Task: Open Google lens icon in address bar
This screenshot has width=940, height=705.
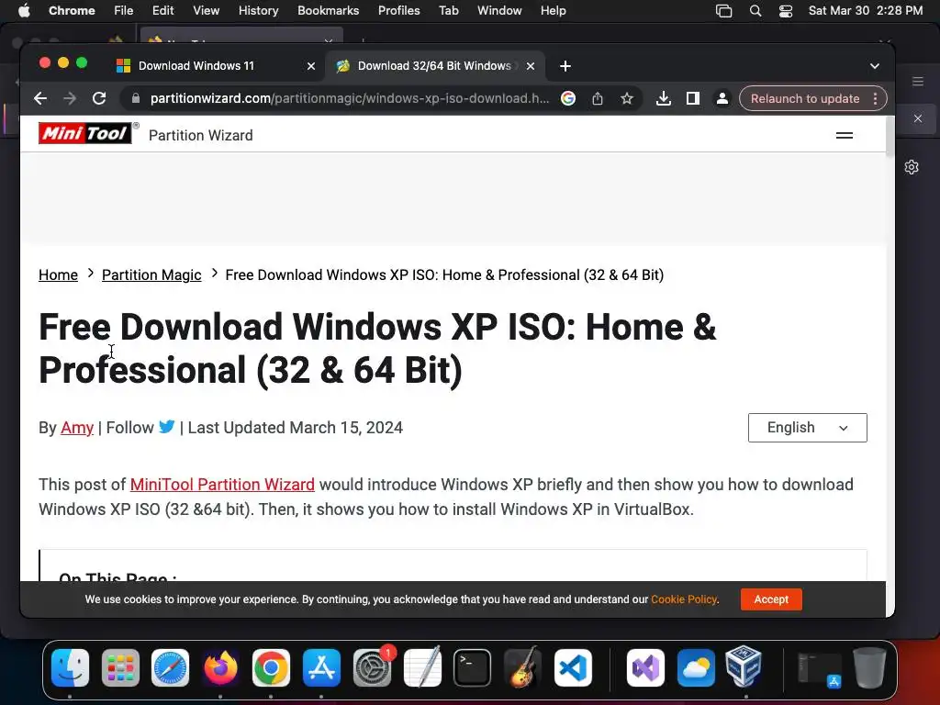Action: click(x=567, y=98)
